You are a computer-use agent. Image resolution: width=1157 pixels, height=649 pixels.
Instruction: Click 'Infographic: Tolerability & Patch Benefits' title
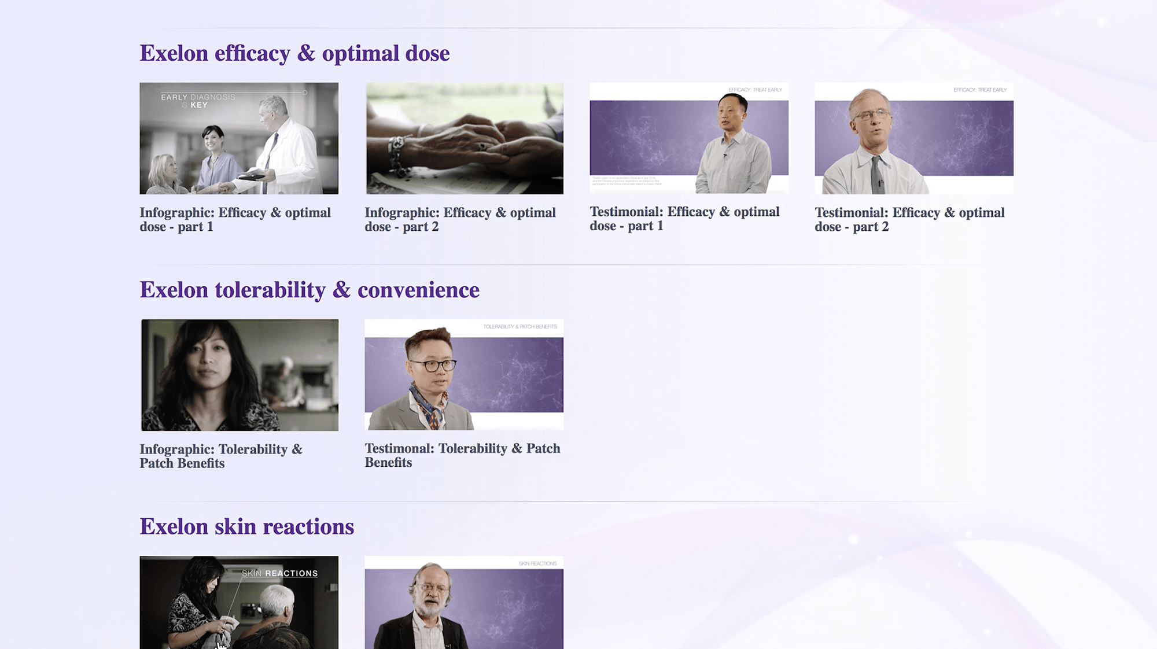(221, 456)
